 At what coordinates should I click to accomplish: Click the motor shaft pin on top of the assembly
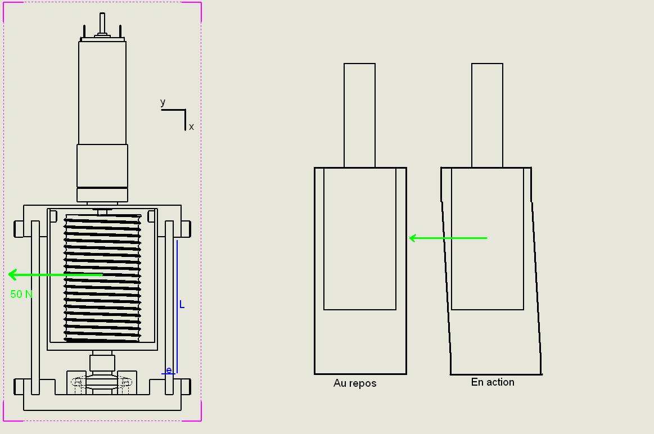point(102,24)
